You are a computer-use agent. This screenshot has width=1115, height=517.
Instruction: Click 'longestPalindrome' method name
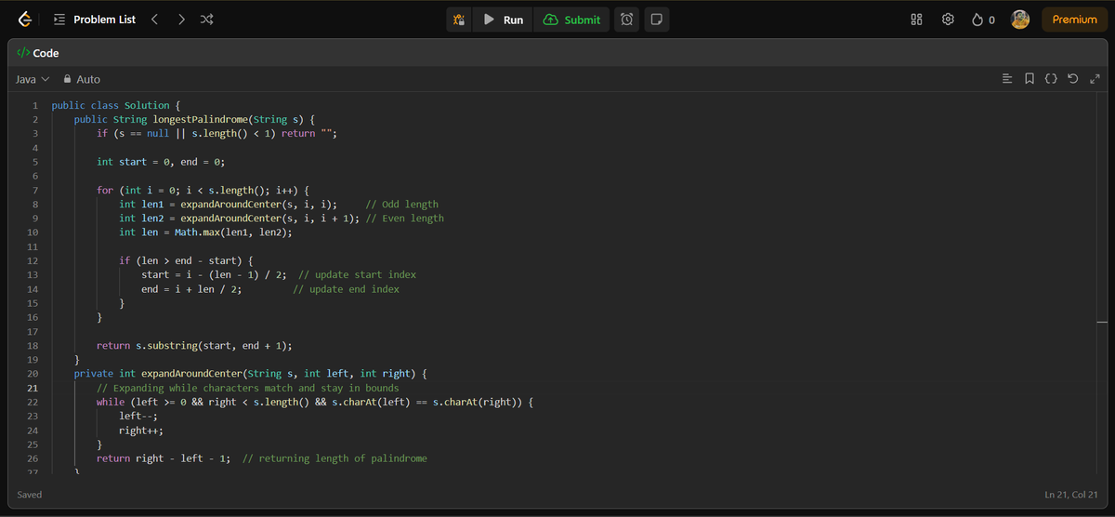199,119
